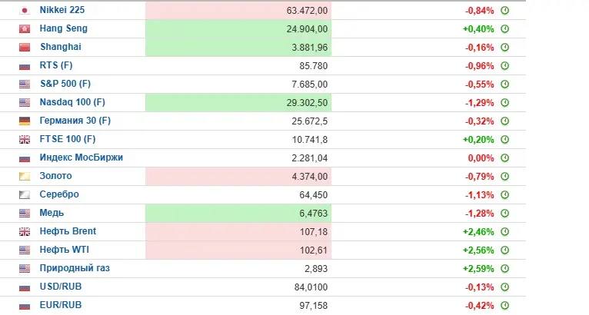Viewport: 589px width, 315px height.
Task: Click the clock icon in Nikkei 225 row
Action: pyautogui.click(x=505, y=11)
